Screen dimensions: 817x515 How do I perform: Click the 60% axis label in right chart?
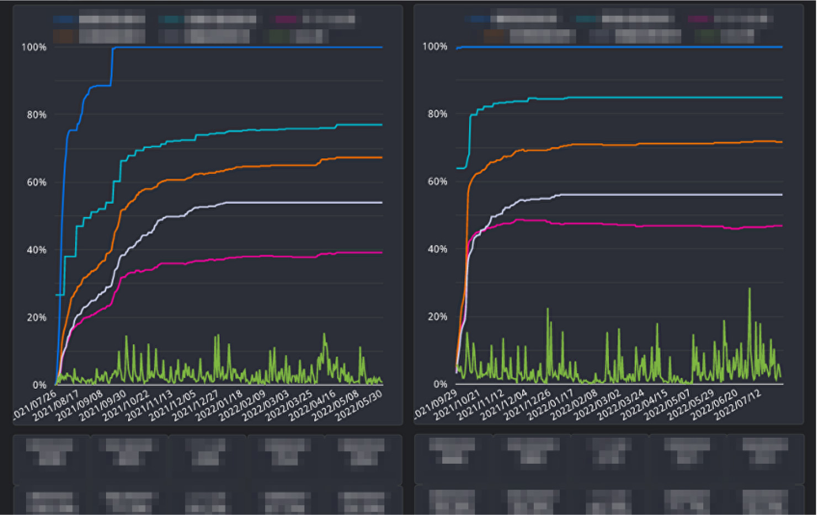(x=437, y=181)
